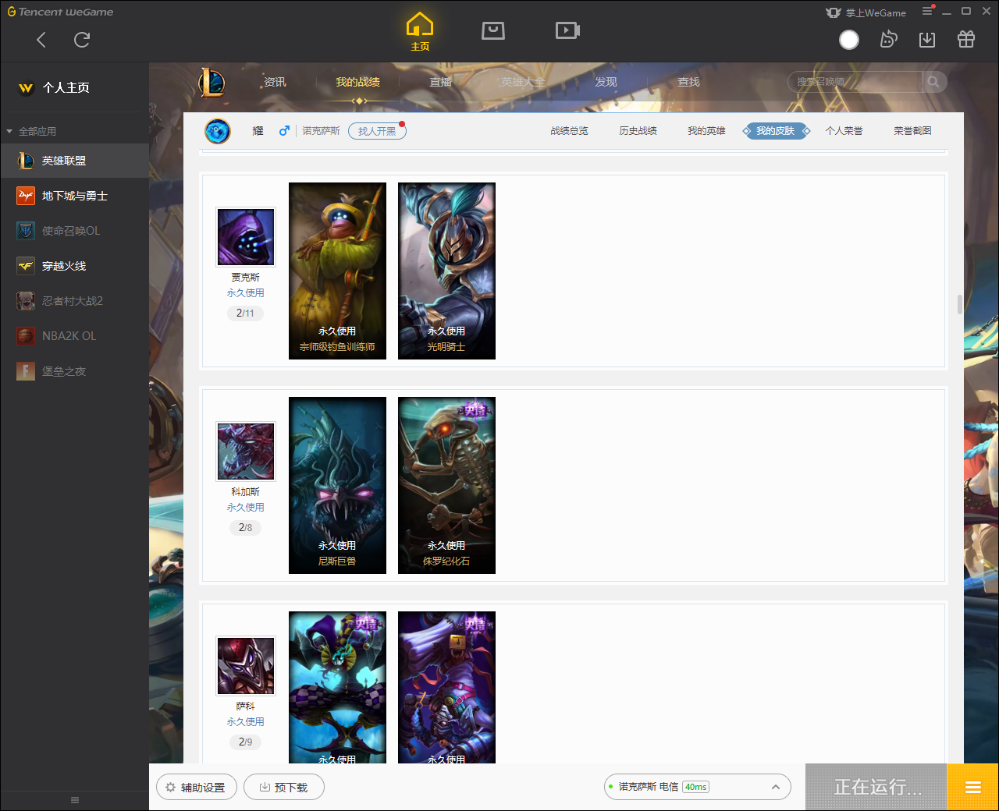Click the search magnifier button
This screenshot has width=999, height=811.
point(933,82)
